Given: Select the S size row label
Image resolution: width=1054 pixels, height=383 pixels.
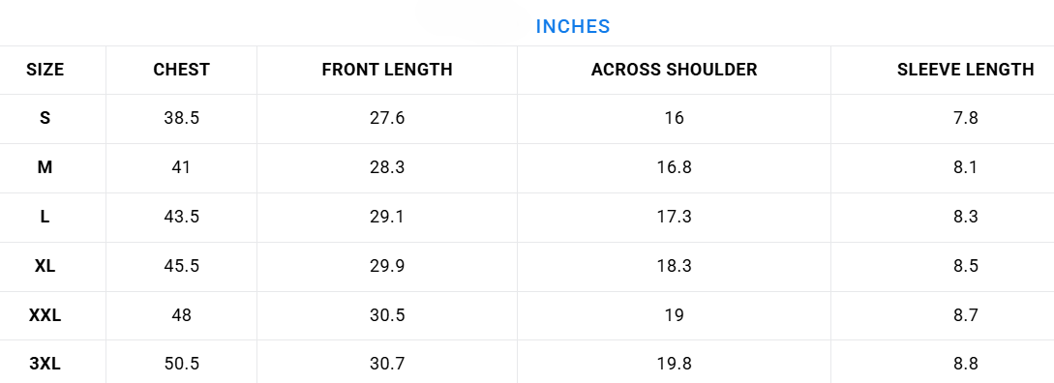Looking at the screenshot, I should (45, 118).
